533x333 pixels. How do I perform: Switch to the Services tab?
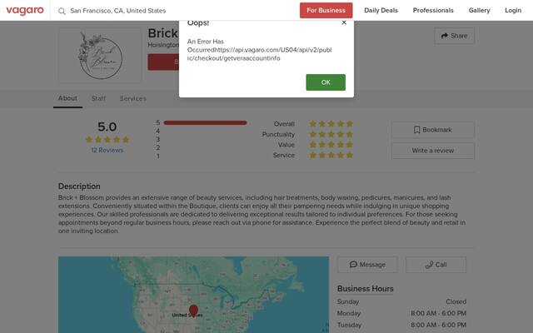(x=133, y=98)
